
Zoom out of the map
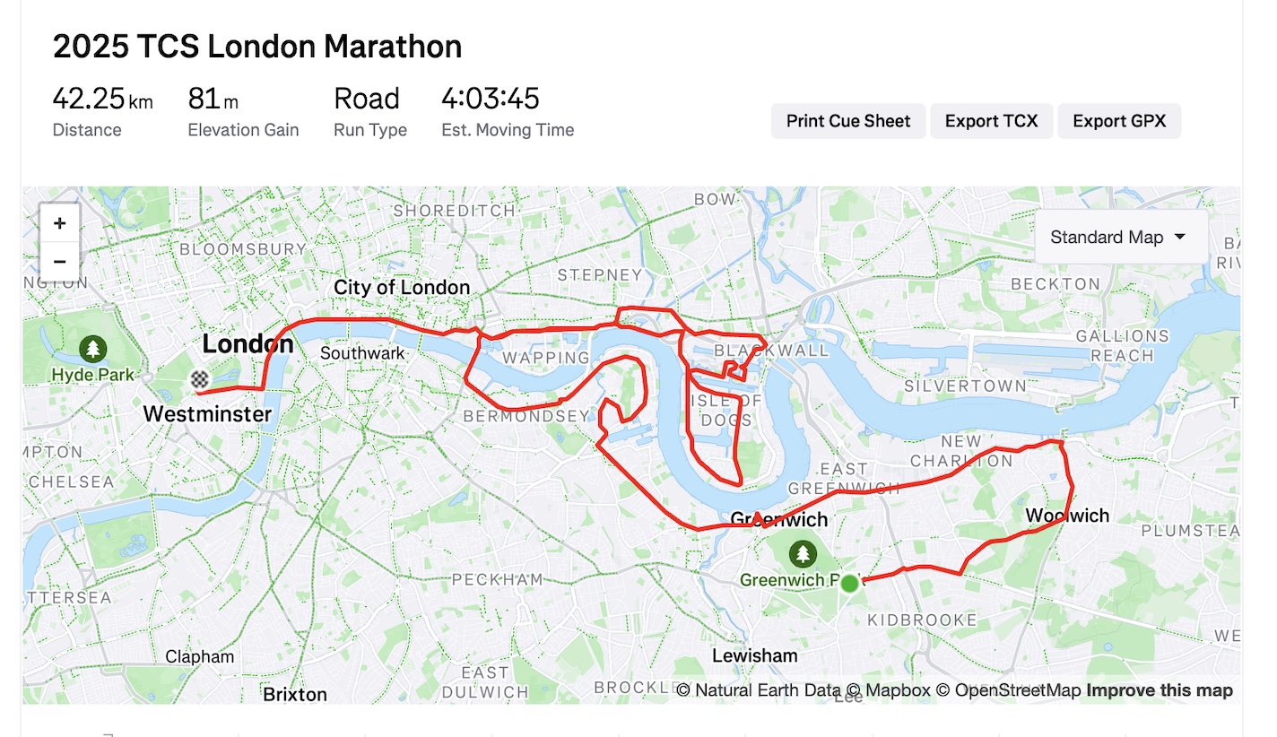point(59,262)
